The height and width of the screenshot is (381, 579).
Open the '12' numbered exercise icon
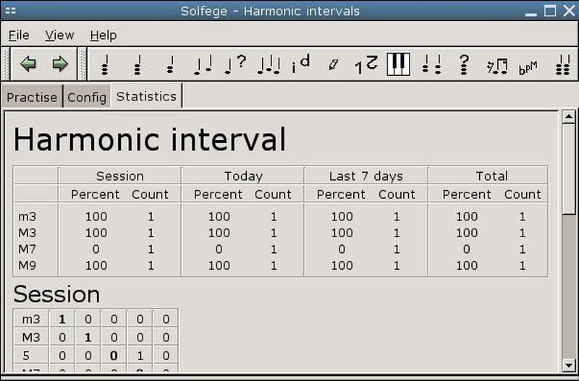366,64
